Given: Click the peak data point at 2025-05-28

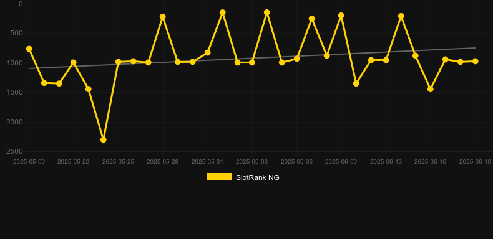Looking at the screenshot, I should (x=163, y=17).
